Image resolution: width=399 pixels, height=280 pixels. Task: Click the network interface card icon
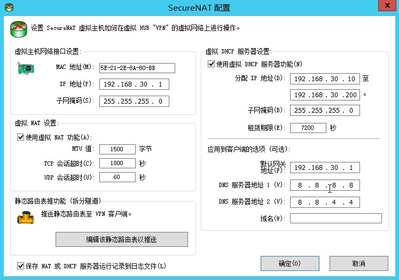tap(26, 68)
